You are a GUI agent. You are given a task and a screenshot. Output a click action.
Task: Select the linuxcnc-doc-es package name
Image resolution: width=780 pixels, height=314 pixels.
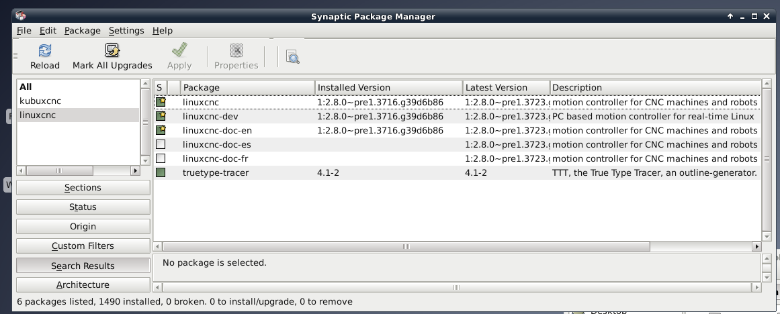217,144
